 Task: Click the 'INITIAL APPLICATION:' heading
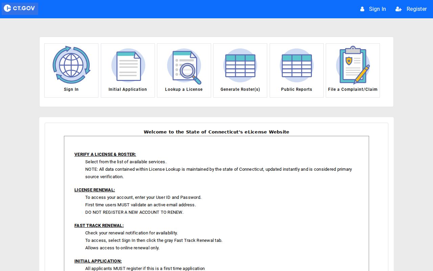coord(98,261)
